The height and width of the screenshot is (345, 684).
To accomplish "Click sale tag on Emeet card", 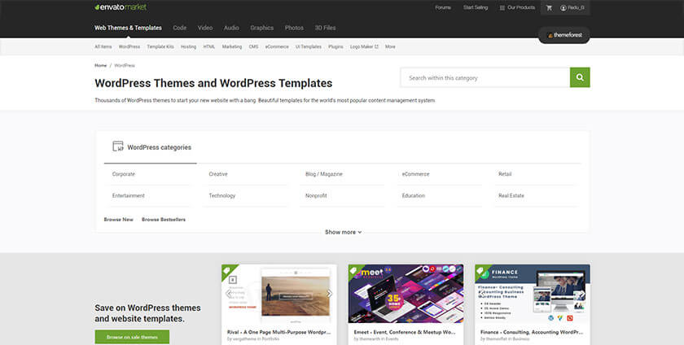I will pyautogui.click(x=353, y=270).
